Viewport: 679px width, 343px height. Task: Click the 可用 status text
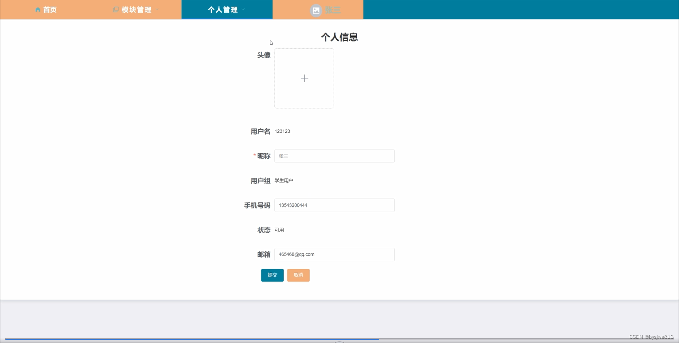click(279, 230)
